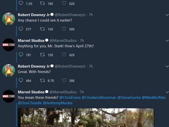Click the Robert Downey Jr name on 'Great' tweet
The height and width of the screenshot is (127, 169).
point(34,66)
